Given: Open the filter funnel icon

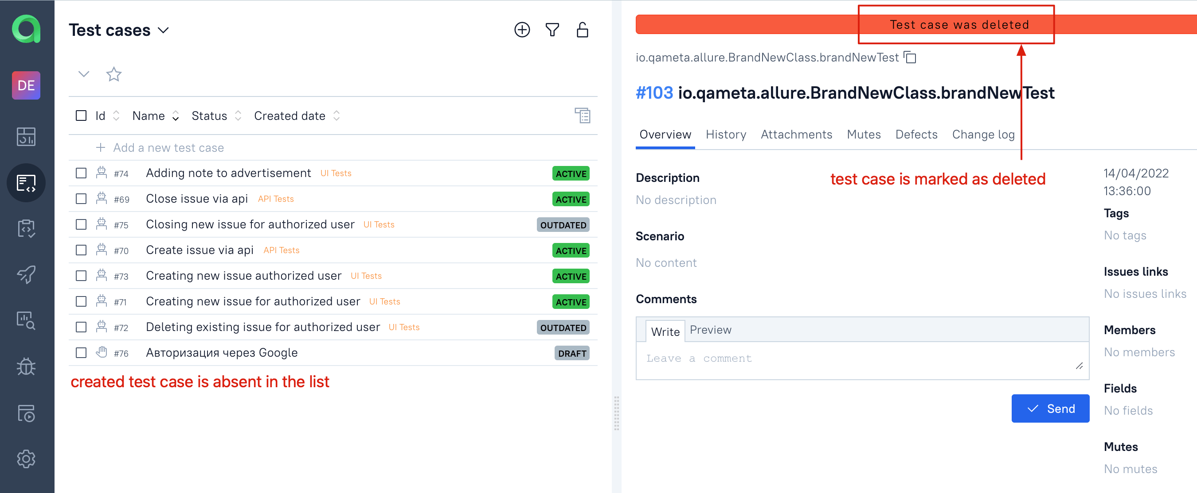Looking at the screenshot, I should pyautogui.click(x=552, y=30).
